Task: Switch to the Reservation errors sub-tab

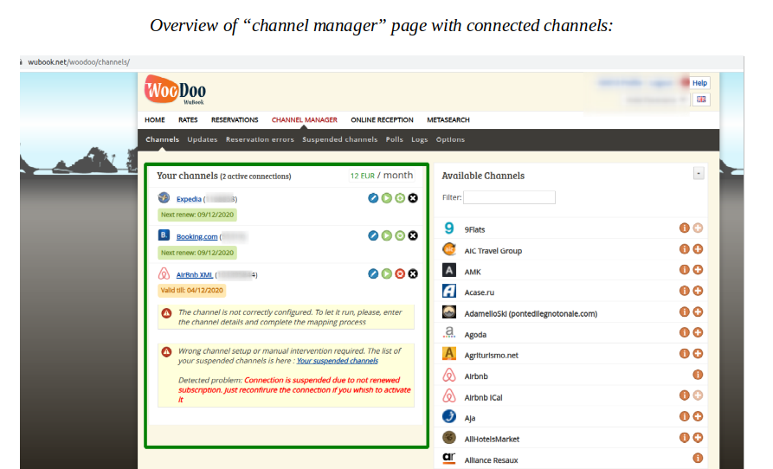Action: 260,139
